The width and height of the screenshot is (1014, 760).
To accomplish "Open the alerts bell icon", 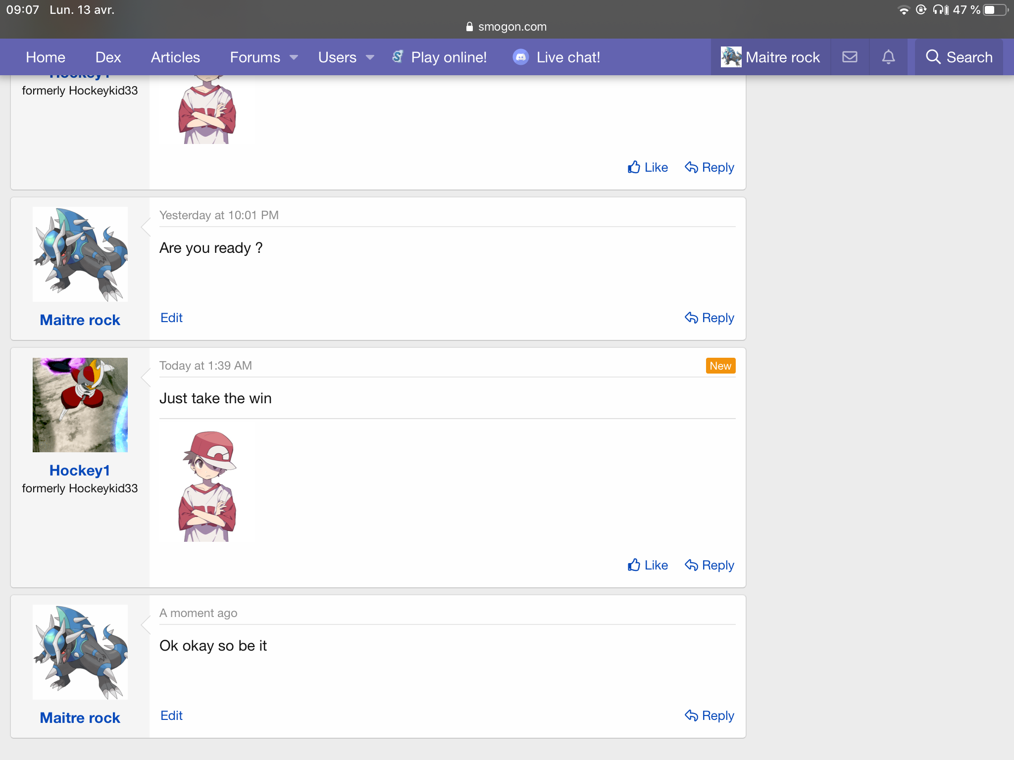I will click(x=888, y=57).
